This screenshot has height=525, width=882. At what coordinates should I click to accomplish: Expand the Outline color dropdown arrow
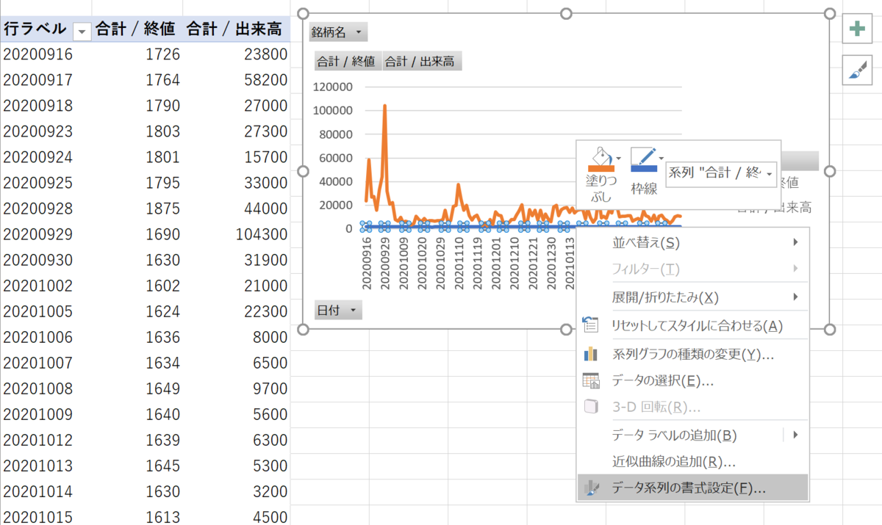tap(661, 158)
